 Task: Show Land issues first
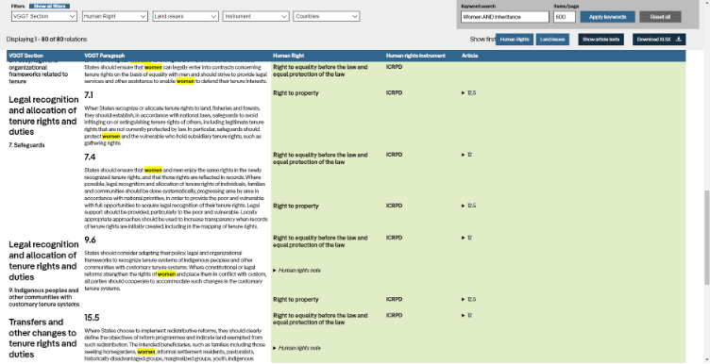pyautogui.click(x=552, y=40)
